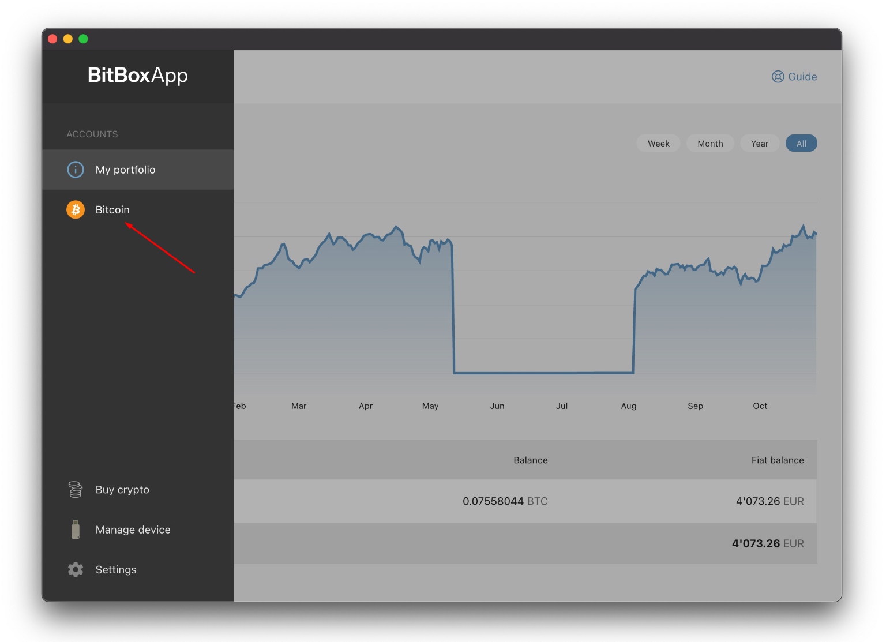Open the Bitcoin account
This screenshot has width=886, height=642.
(138, 209)
